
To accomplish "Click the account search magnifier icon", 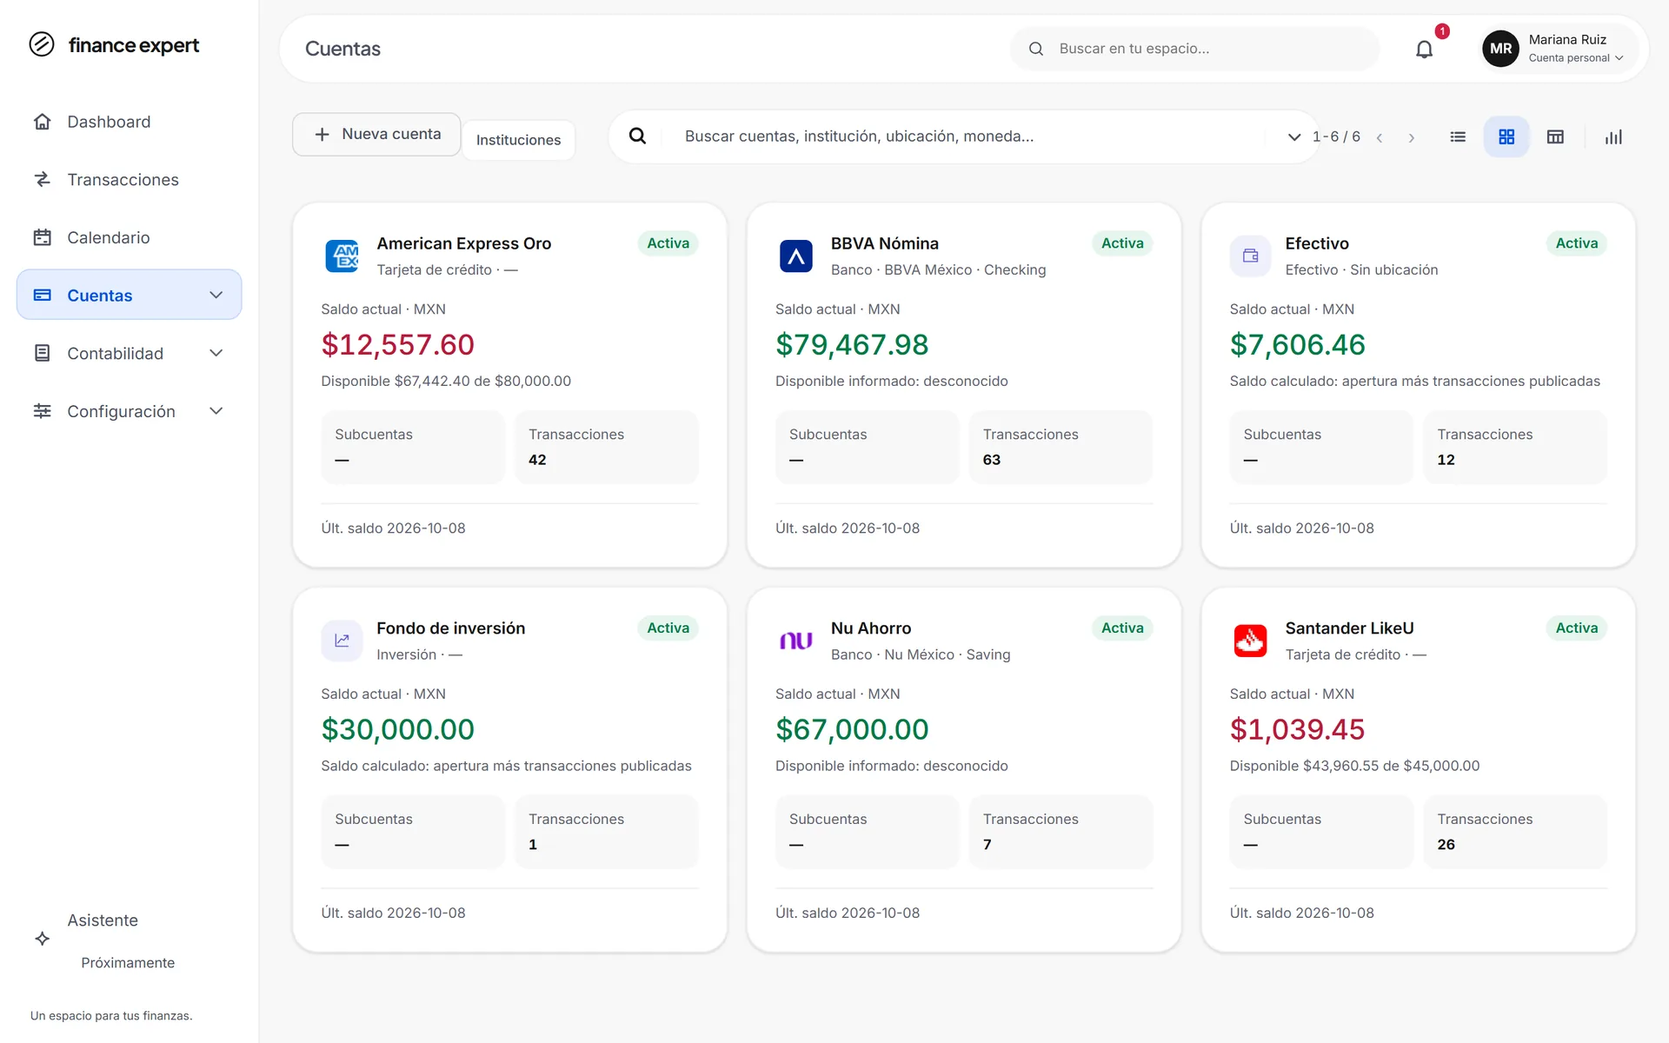I will pyautogui.click(x=637, y=136).
